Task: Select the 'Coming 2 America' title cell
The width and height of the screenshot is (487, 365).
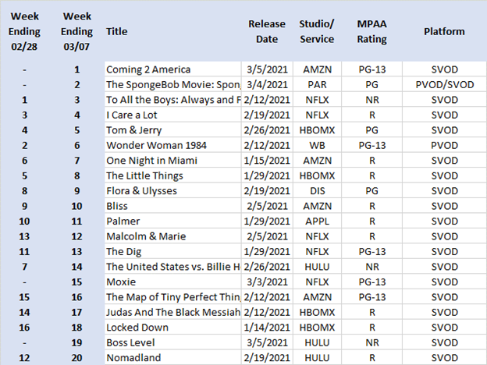Action: coord(148,69)
